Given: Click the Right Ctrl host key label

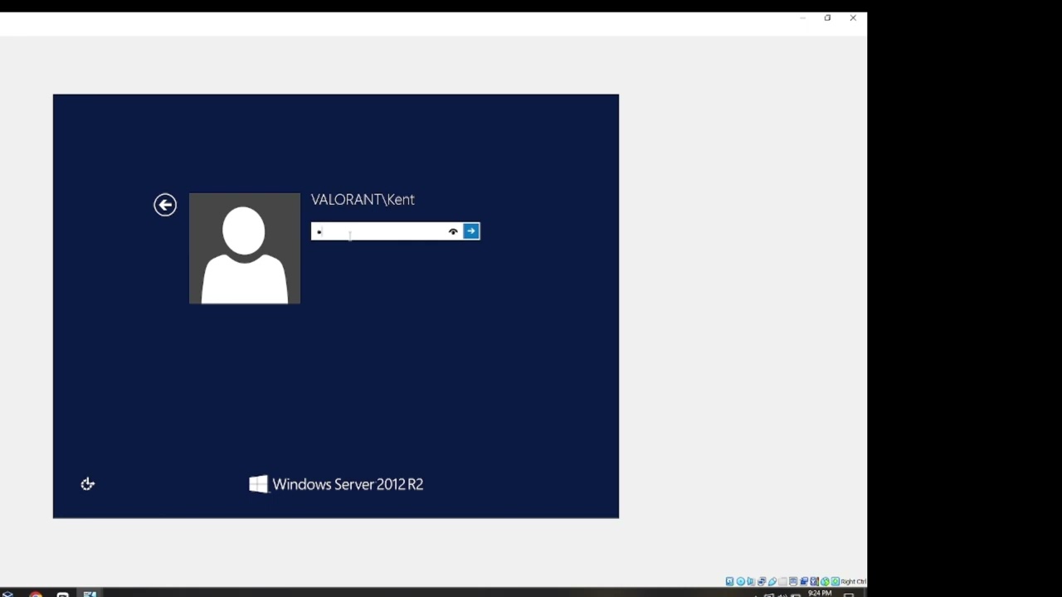Looking at the screenshot, I should (x=854, y=581).
